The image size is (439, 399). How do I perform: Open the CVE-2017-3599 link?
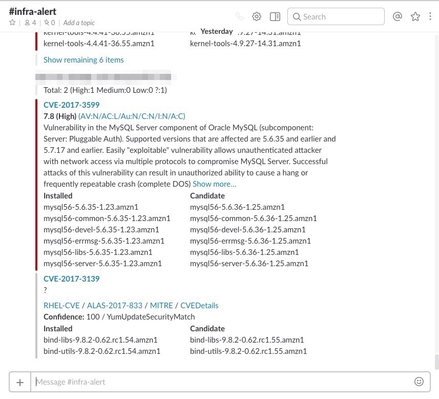pos(71,105)
